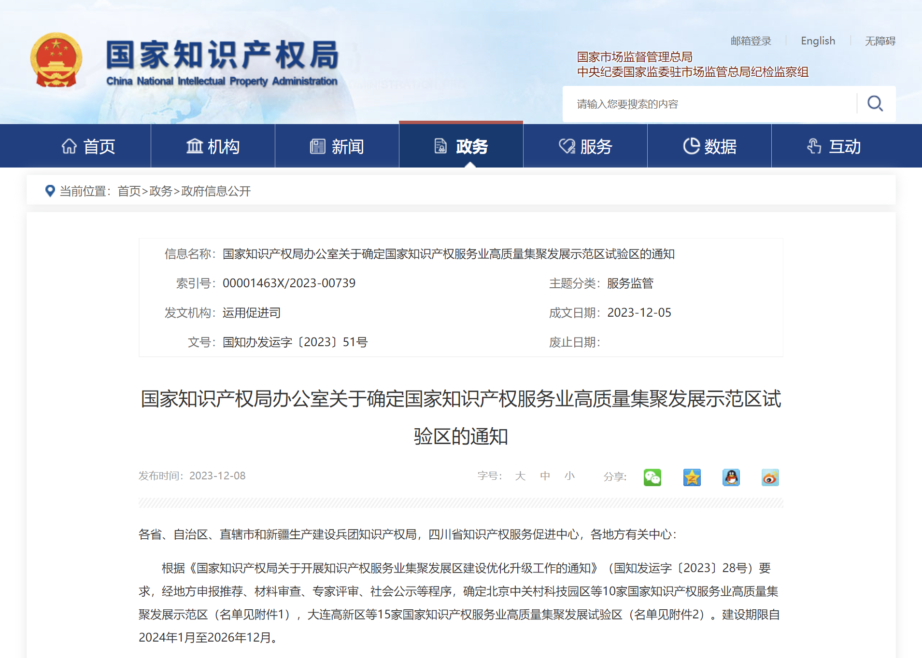Share article via WeChat icon
Image resolution: width=922 pixels, height=658 pixels.
tap(652, 477)
